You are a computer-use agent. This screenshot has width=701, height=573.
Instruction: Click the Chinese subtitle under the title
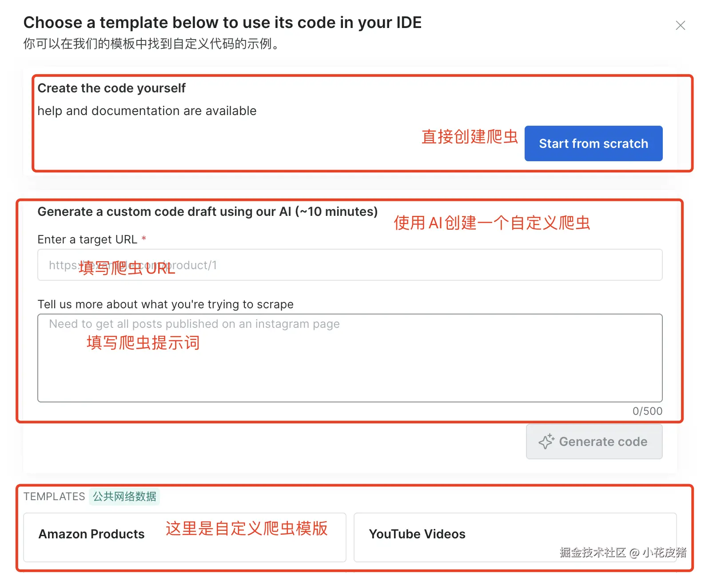pos(151,44)
